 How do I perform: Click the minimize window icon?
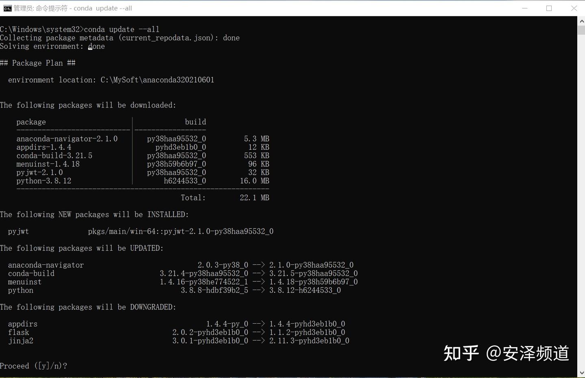point(524,8)
